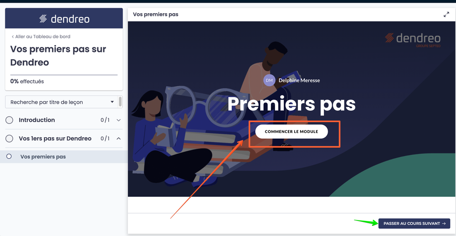
Task: Click the 0% effectués progress bar
Action: point(64,75)
